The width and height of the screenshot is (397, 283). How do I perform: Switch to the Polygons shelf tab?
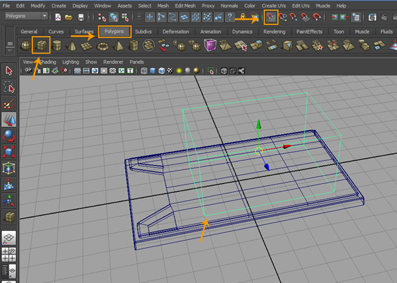(x=114, y=31)
